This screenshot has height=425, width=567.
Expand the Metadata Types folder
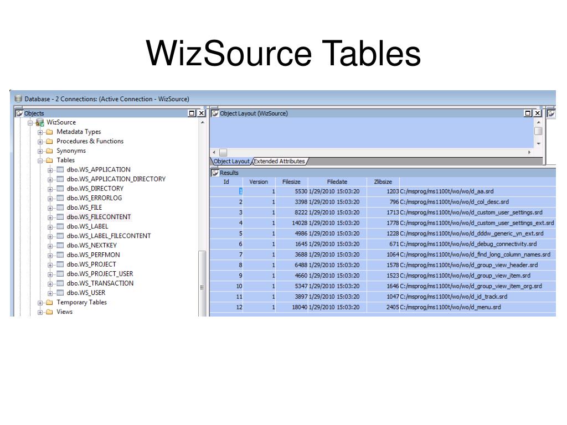40,132
